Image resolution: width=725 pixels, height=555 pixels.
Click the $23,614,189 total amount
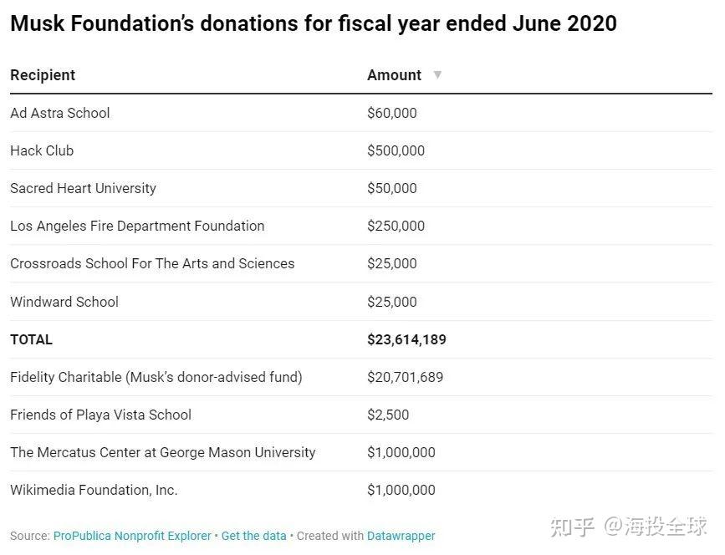pos(406,339)
